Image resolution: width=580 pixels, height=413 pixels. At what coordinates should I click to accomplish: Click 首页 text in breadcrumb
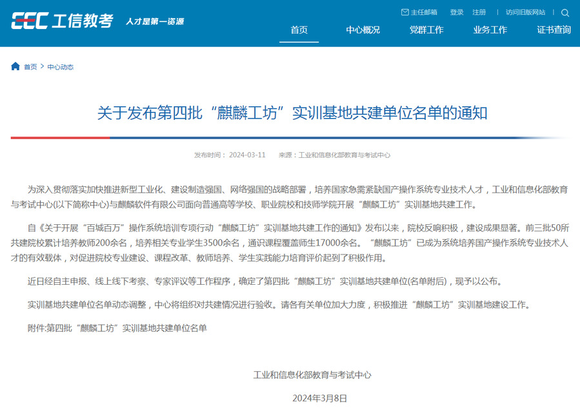[30, 67]
